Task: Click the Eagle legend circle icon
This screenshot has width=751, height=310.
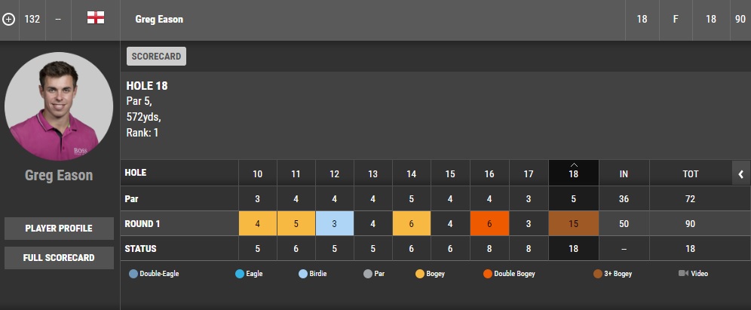Action: (240, 274)
